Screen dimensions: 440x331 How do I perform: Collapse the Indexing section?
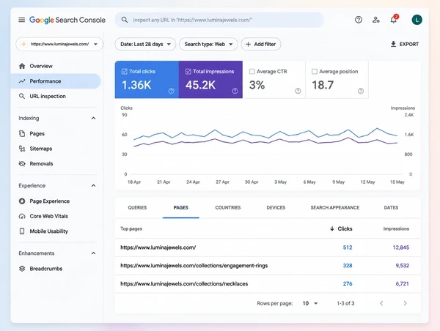point(93,118)
